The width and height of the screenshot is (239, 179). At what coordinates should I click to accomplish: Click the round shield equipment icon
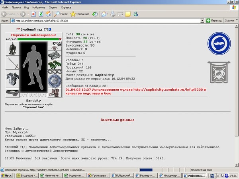[55, 81]
